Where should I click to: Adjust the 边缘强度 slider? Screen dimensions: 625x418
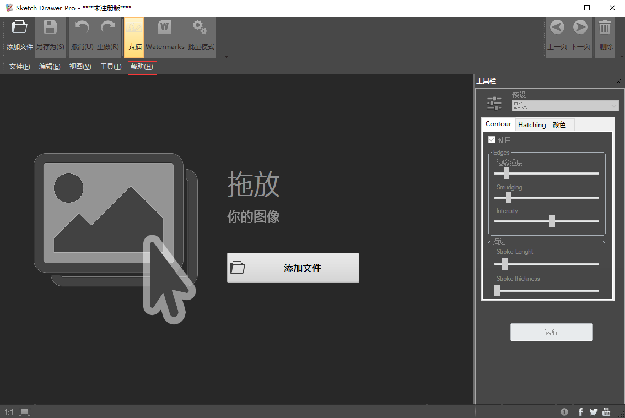click(x=506, y=172)
